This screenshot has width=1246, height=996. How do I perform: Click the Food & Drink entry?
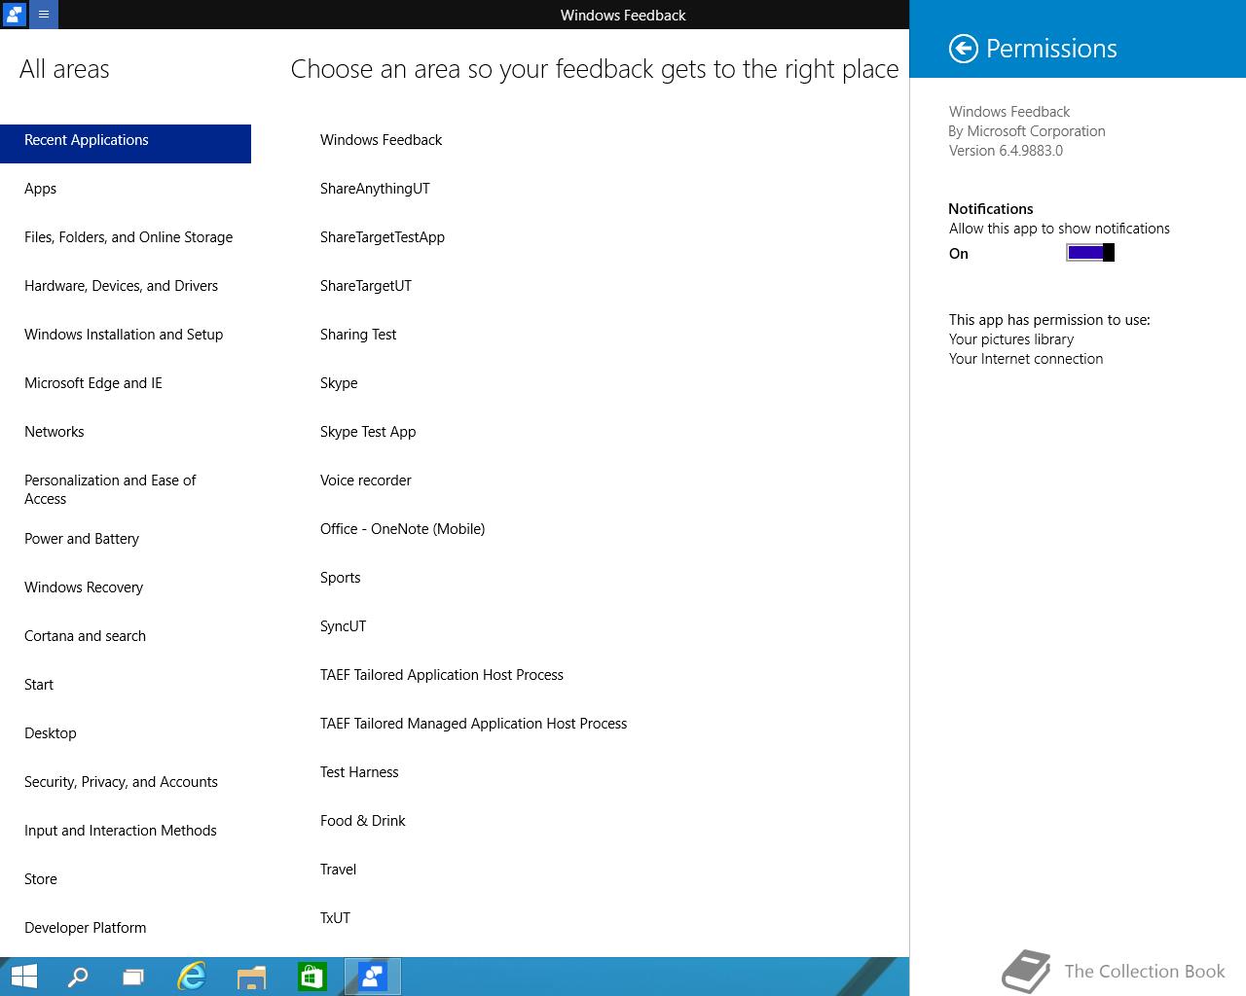[x=363, y=821]
